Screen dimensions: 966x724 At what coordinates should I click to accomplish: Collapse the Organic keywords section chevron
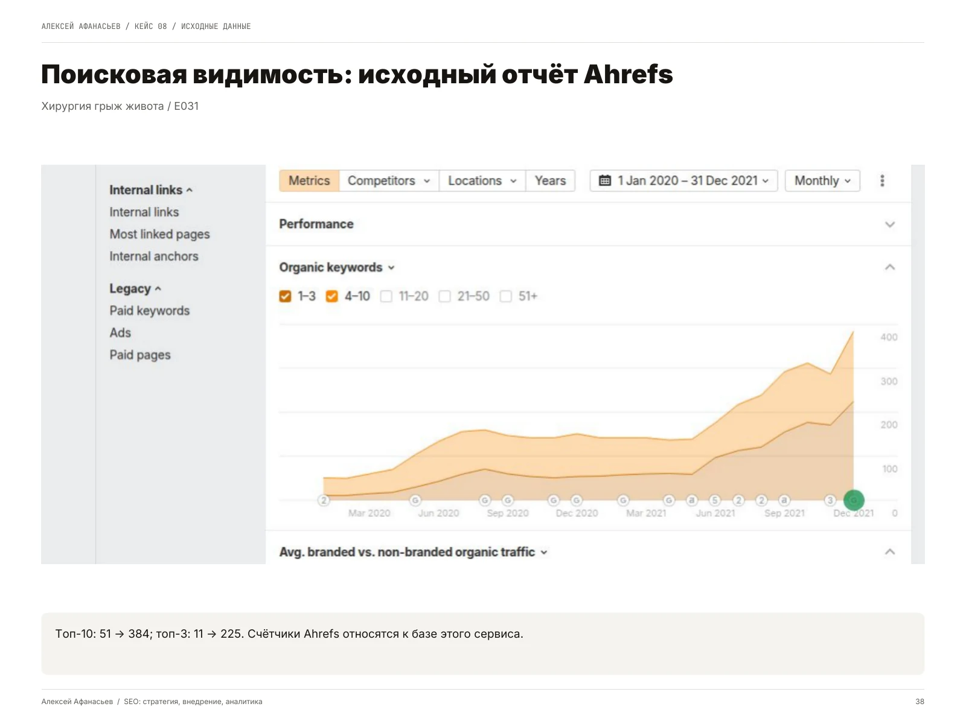pos(889,267)
